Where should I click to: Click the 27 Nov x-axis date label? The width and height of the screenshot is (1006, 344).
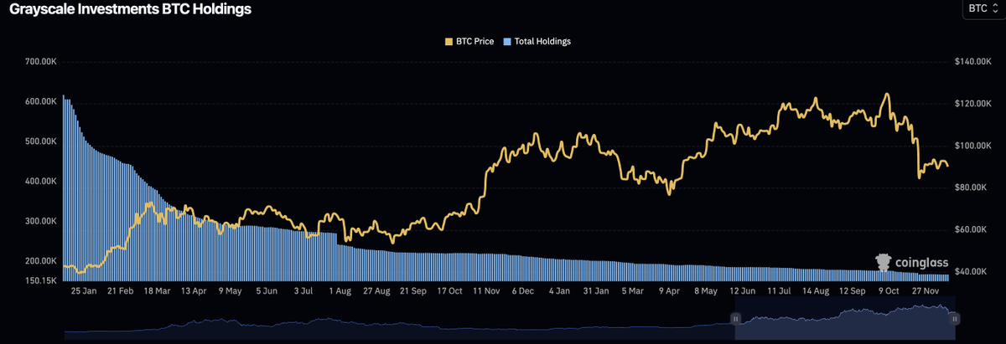point(925,291)
